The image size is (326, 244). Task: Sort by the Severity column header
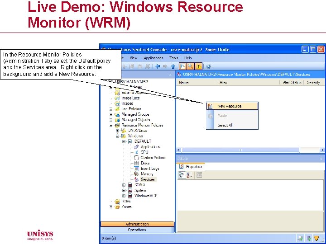point(313,82)
